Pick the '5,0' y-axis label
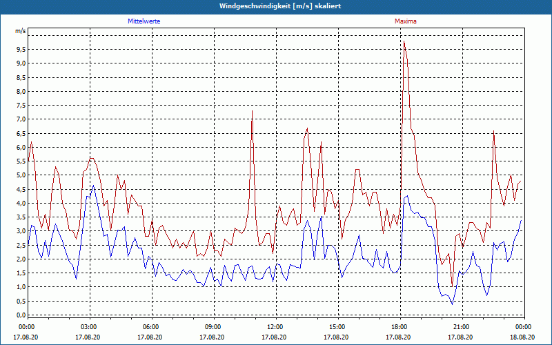Viewport: 552px width, 345px height. click(21, 175)
